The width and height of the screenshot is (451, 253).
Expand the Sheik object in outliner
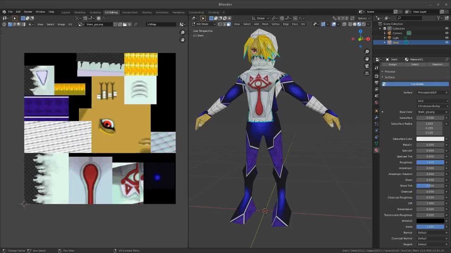385,43
